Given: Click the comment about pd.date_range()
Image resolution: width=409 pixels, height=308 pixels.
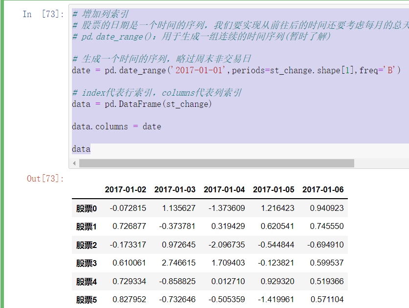Looking at the screenshot, I should coord(202,37).
